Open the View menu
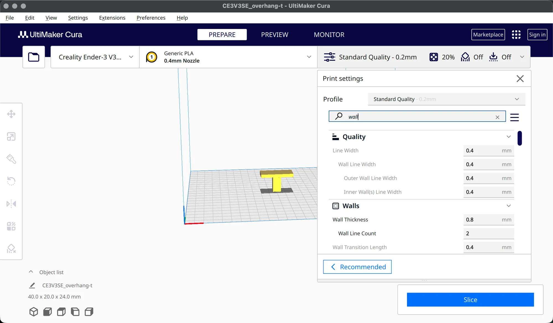 51,18
